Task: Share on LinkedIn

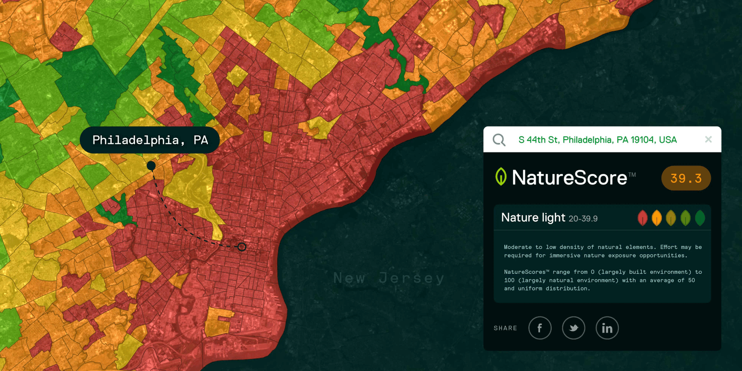Action: pos(607,328)
